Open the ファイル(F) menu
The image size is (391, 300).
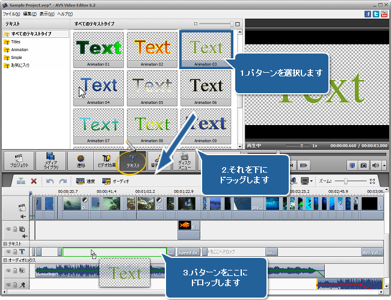click(x=11, y=13)
